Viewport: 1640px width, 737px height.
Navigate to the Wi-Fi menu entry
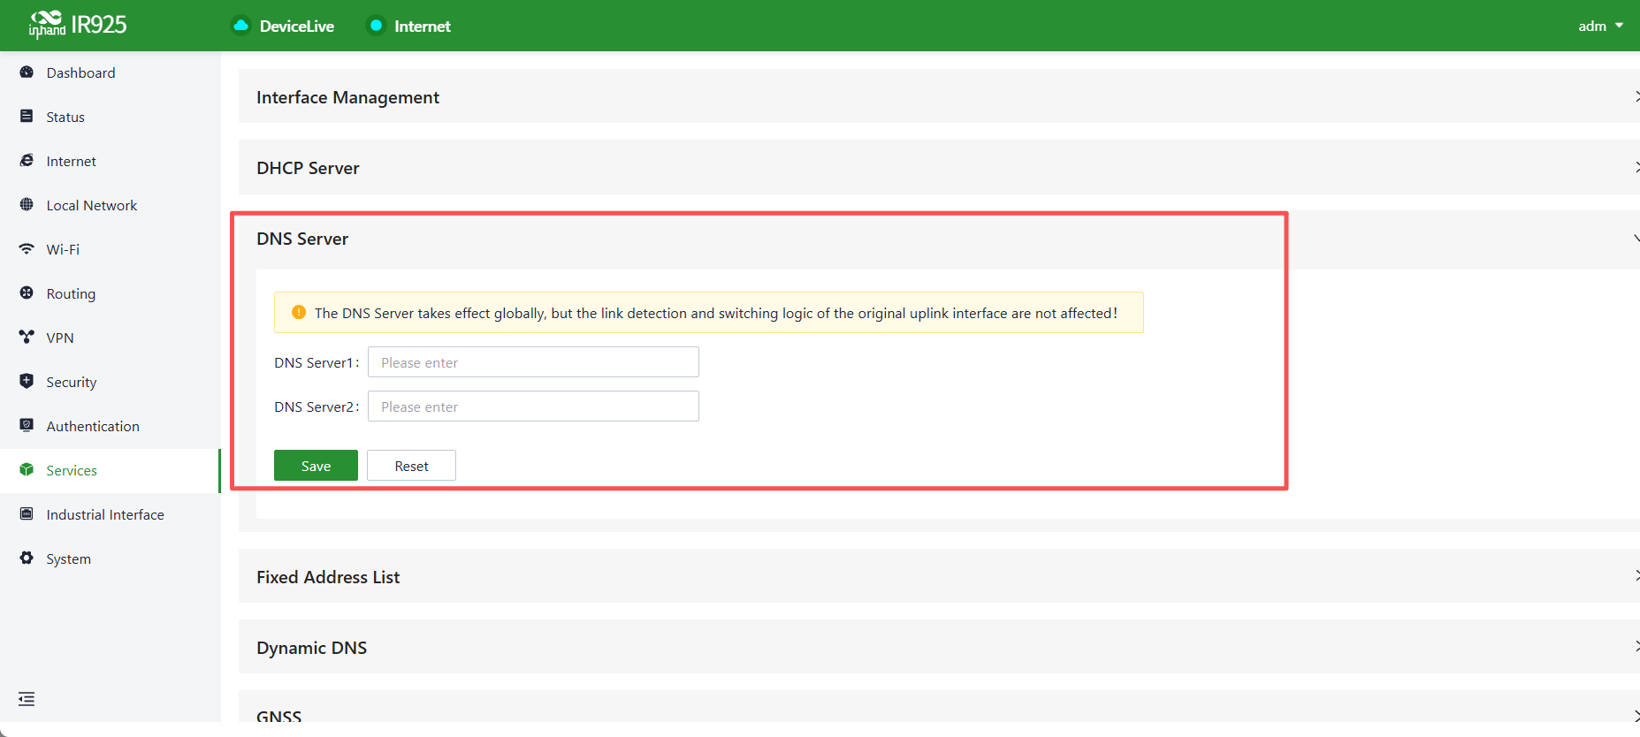point(110,249)
